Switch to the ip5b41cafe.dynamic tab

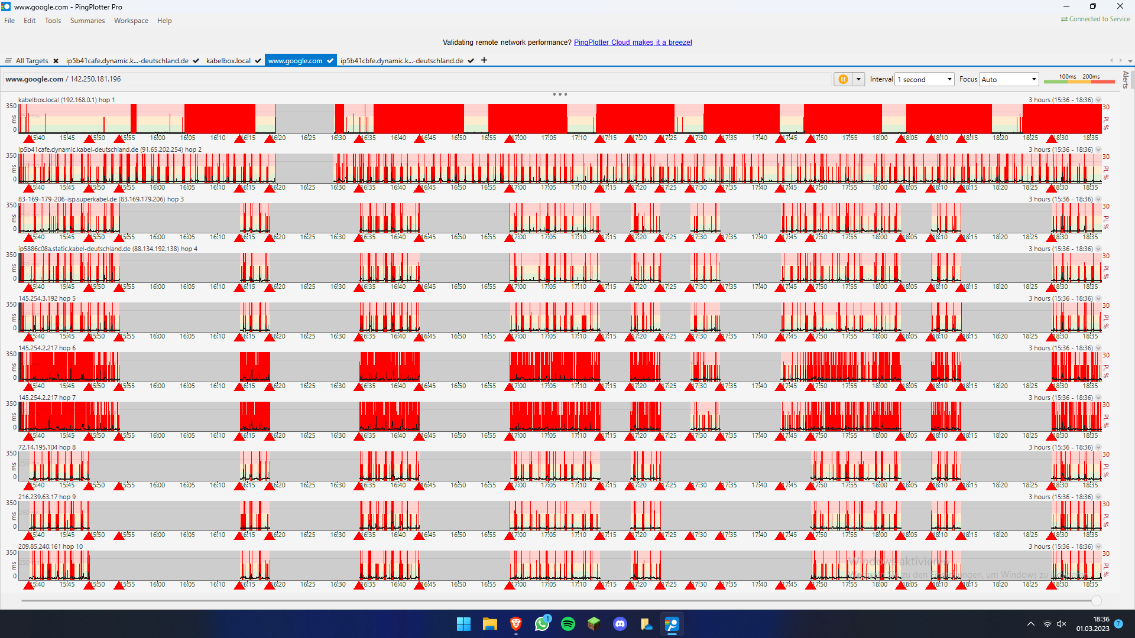tap(127, 61)
